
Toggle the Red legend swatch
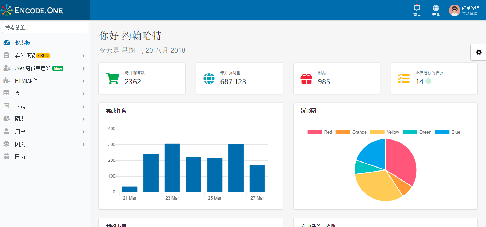pyautogui.click(x=315, y=132)
